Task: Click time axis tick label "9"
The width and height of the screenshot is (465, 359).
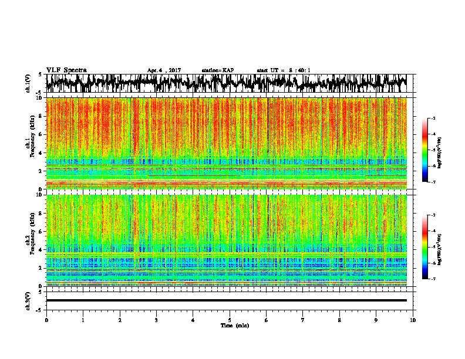Action: tap(376, 320)
